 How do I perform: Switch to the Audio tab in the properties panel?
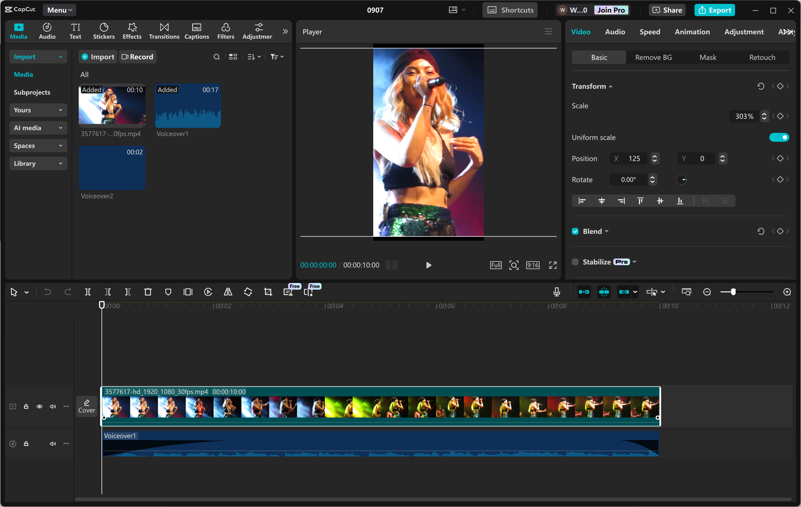(615, 32)
